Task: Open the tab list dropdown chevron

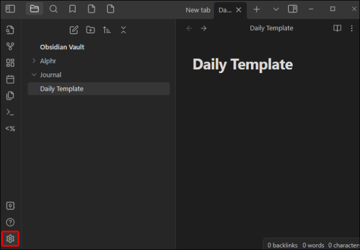Action: pyautogui.click(x=276, y=9)
